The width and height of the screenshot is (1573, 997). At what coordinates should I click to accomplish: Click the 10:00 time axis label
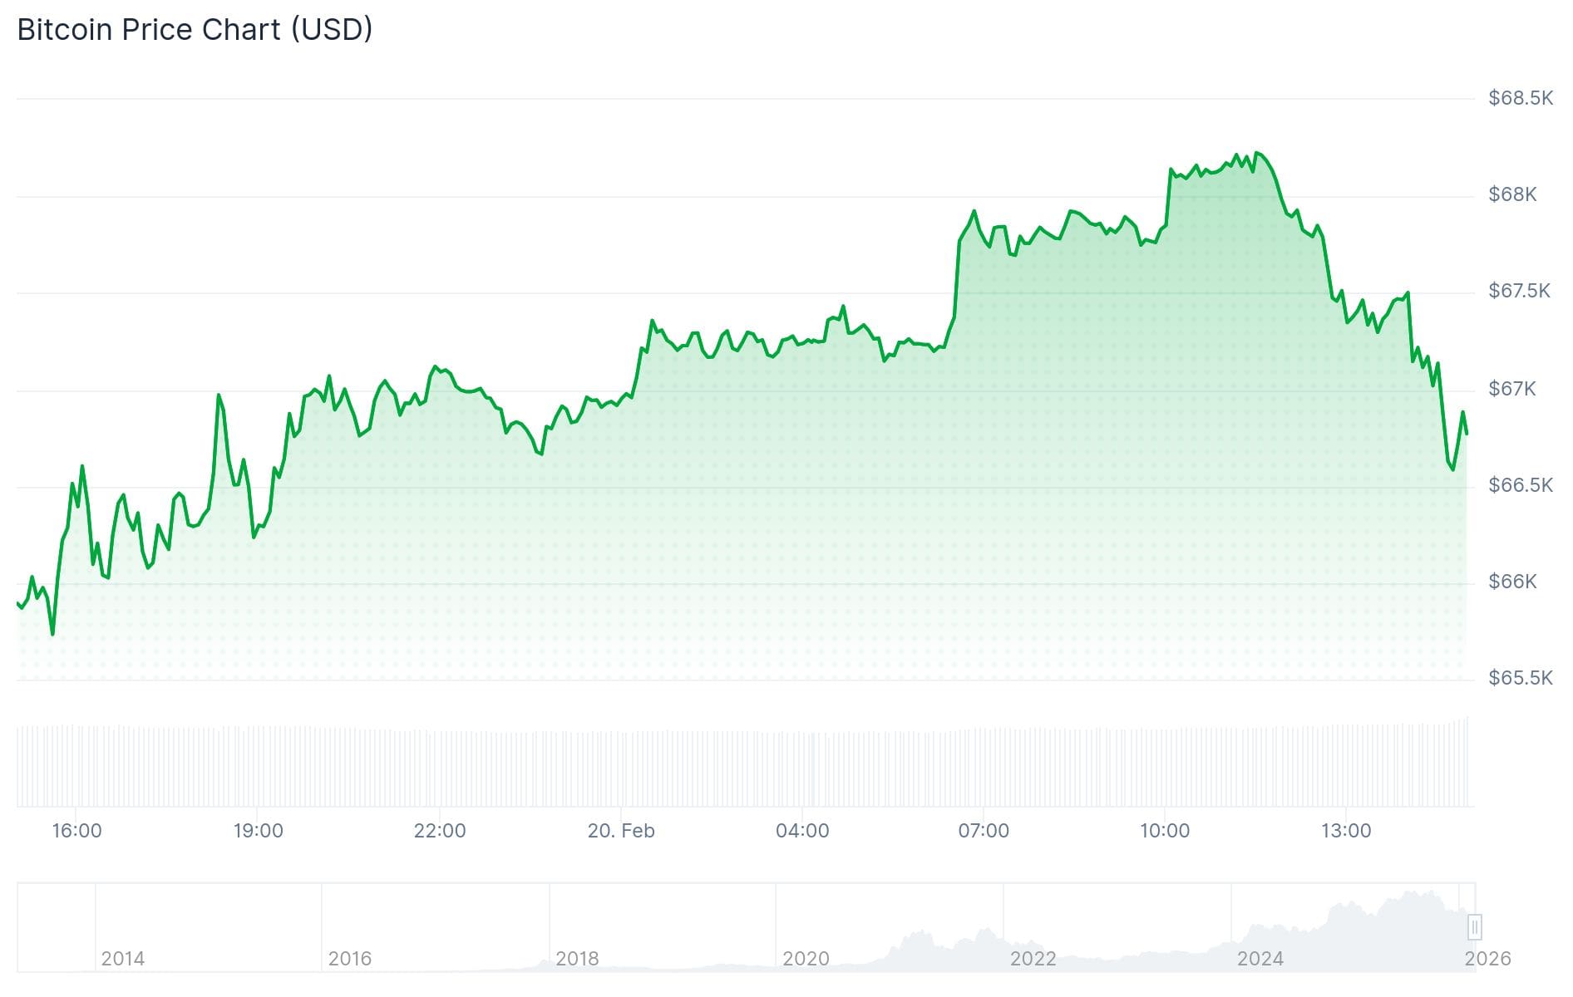coord(1165,831)
